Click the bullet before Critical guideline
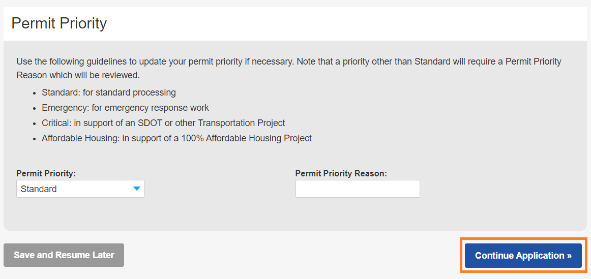Viewport: 591px width, 279px height. tap(34, 123)
